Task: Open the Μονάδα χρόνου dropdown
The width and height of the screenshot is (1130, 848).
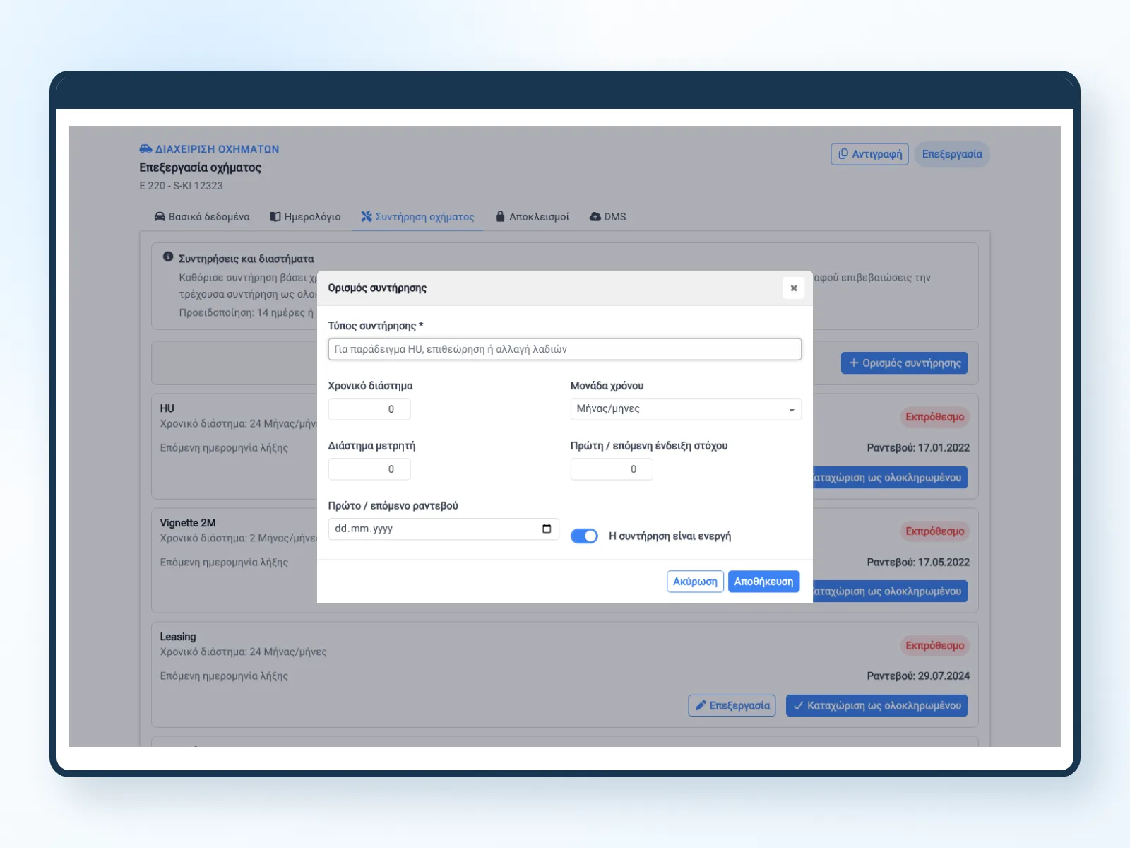Action: tap(686, 409)
